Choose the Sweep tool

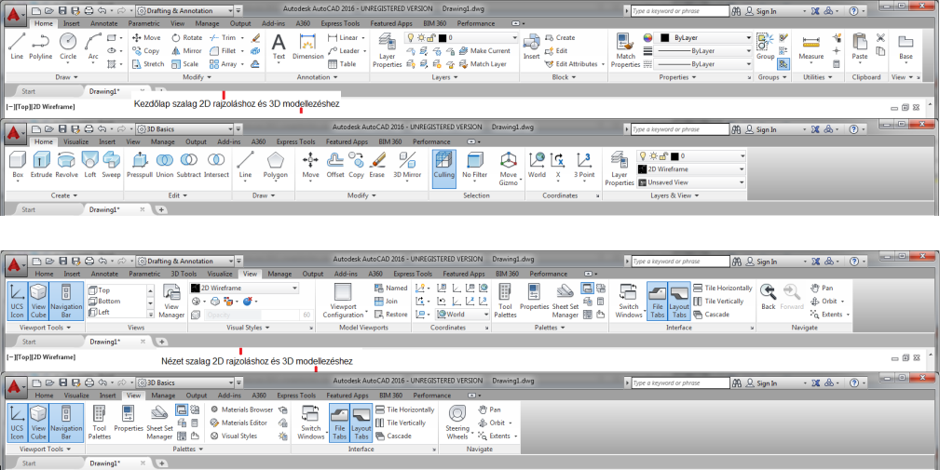coord(111,167)
